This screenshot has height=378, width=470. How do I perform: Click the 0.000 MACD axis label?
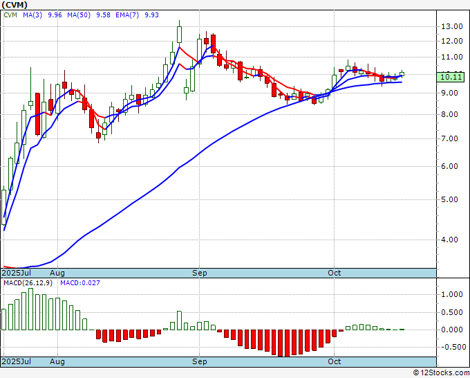452,330
